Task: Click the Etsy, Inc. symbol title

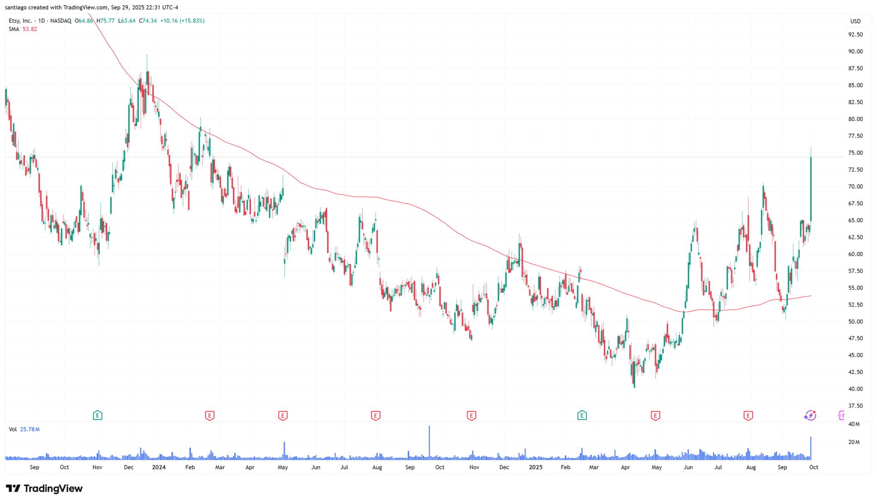Action: click(x=20, y=21)
